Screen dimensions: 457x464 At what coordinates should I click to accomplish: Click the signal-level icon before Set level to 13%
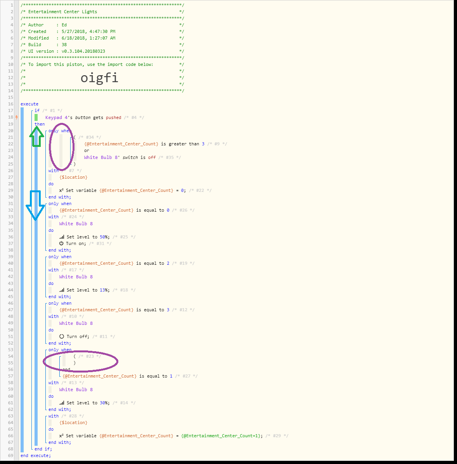[x=62, y=290]
